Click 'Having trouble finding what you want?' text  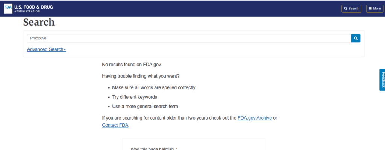click(141, 76)
